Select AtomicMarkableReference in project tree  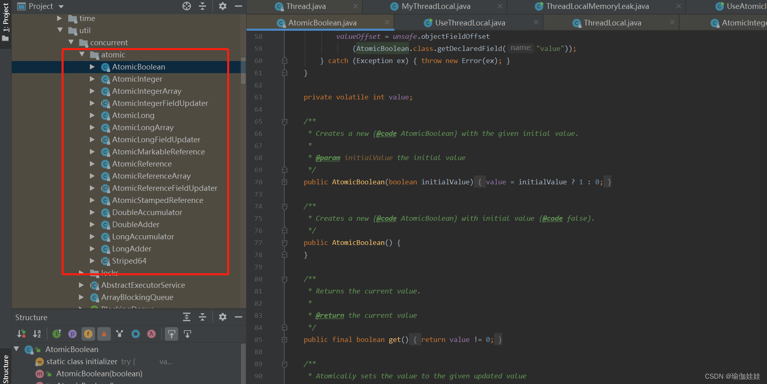click(x=158, y=152)
